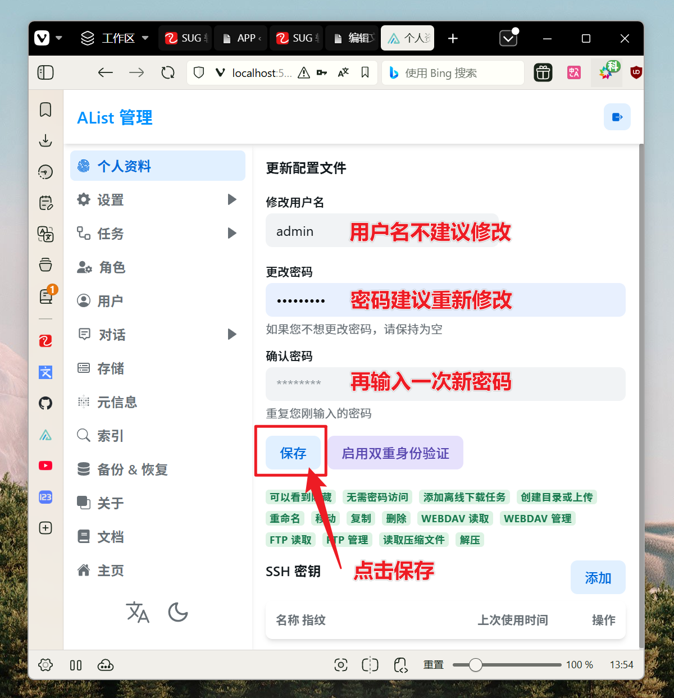Screen dimensions: 674x698
Task: Open the 123 cloud drive pinned icon
Action: 45,497
